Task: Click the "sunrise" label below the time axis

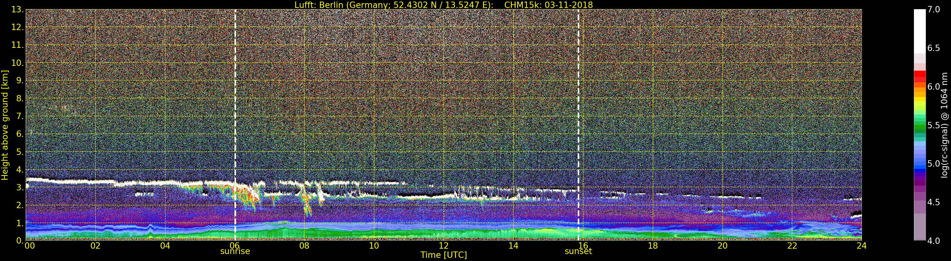Action: [235, 251]
